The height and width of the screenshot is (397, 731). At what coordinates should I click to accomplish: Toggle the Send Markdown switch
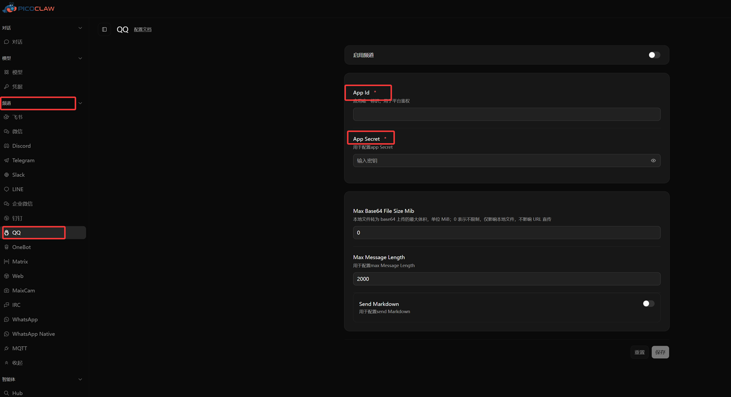648,304
